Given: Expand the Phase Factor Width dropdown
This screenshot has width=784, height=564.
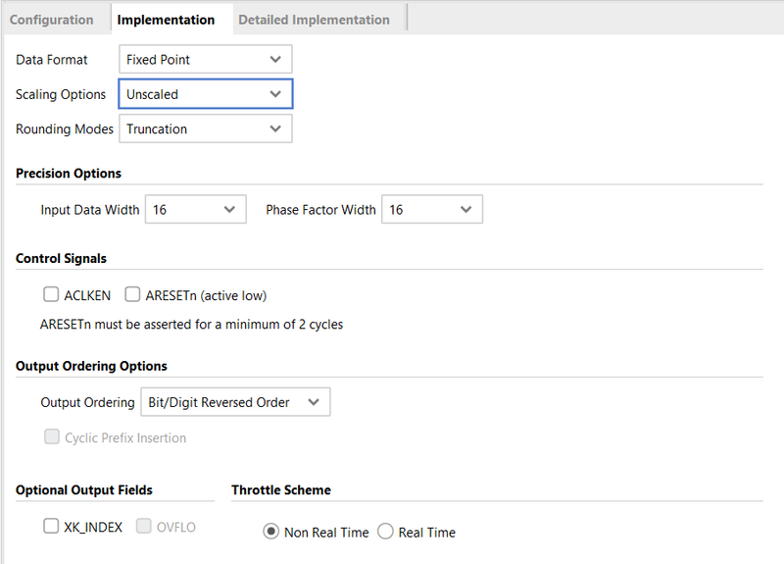Looking at the screenshot, I should [x=431, y=210].
